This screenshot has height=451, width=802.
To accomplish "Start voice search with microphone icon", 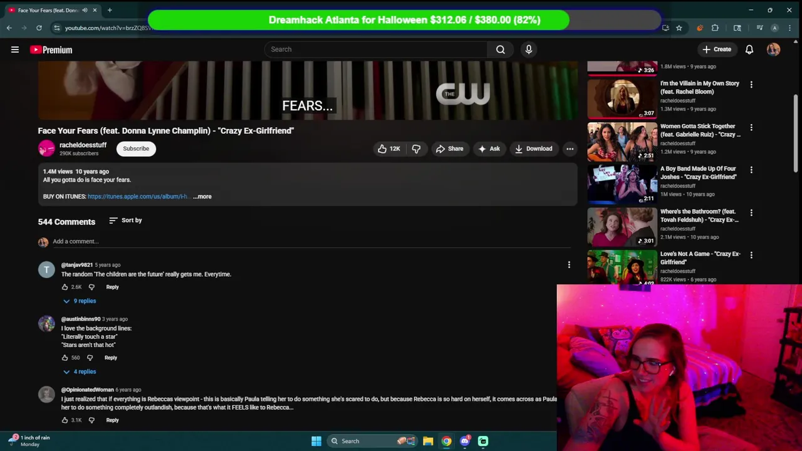I will click(529, 49).
